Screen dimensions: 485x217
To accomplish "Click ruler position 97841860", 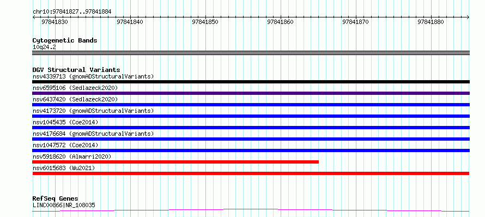I will [x=280, y=22].
